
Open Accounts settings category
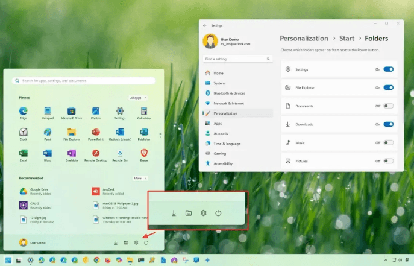click(237, 133)
